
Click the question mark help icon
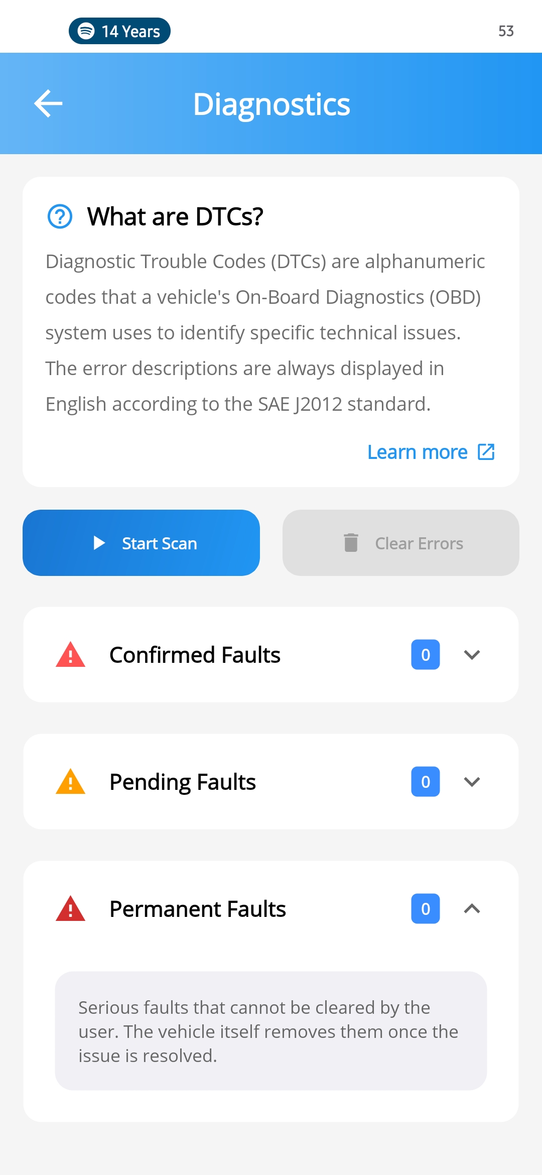pyautogui.click(x=60, y=216)
